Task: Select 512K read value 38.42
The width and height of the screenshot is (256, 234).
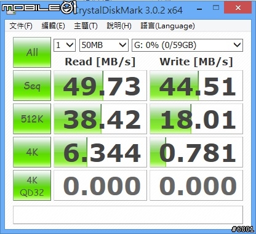Action: click(100, 119)
